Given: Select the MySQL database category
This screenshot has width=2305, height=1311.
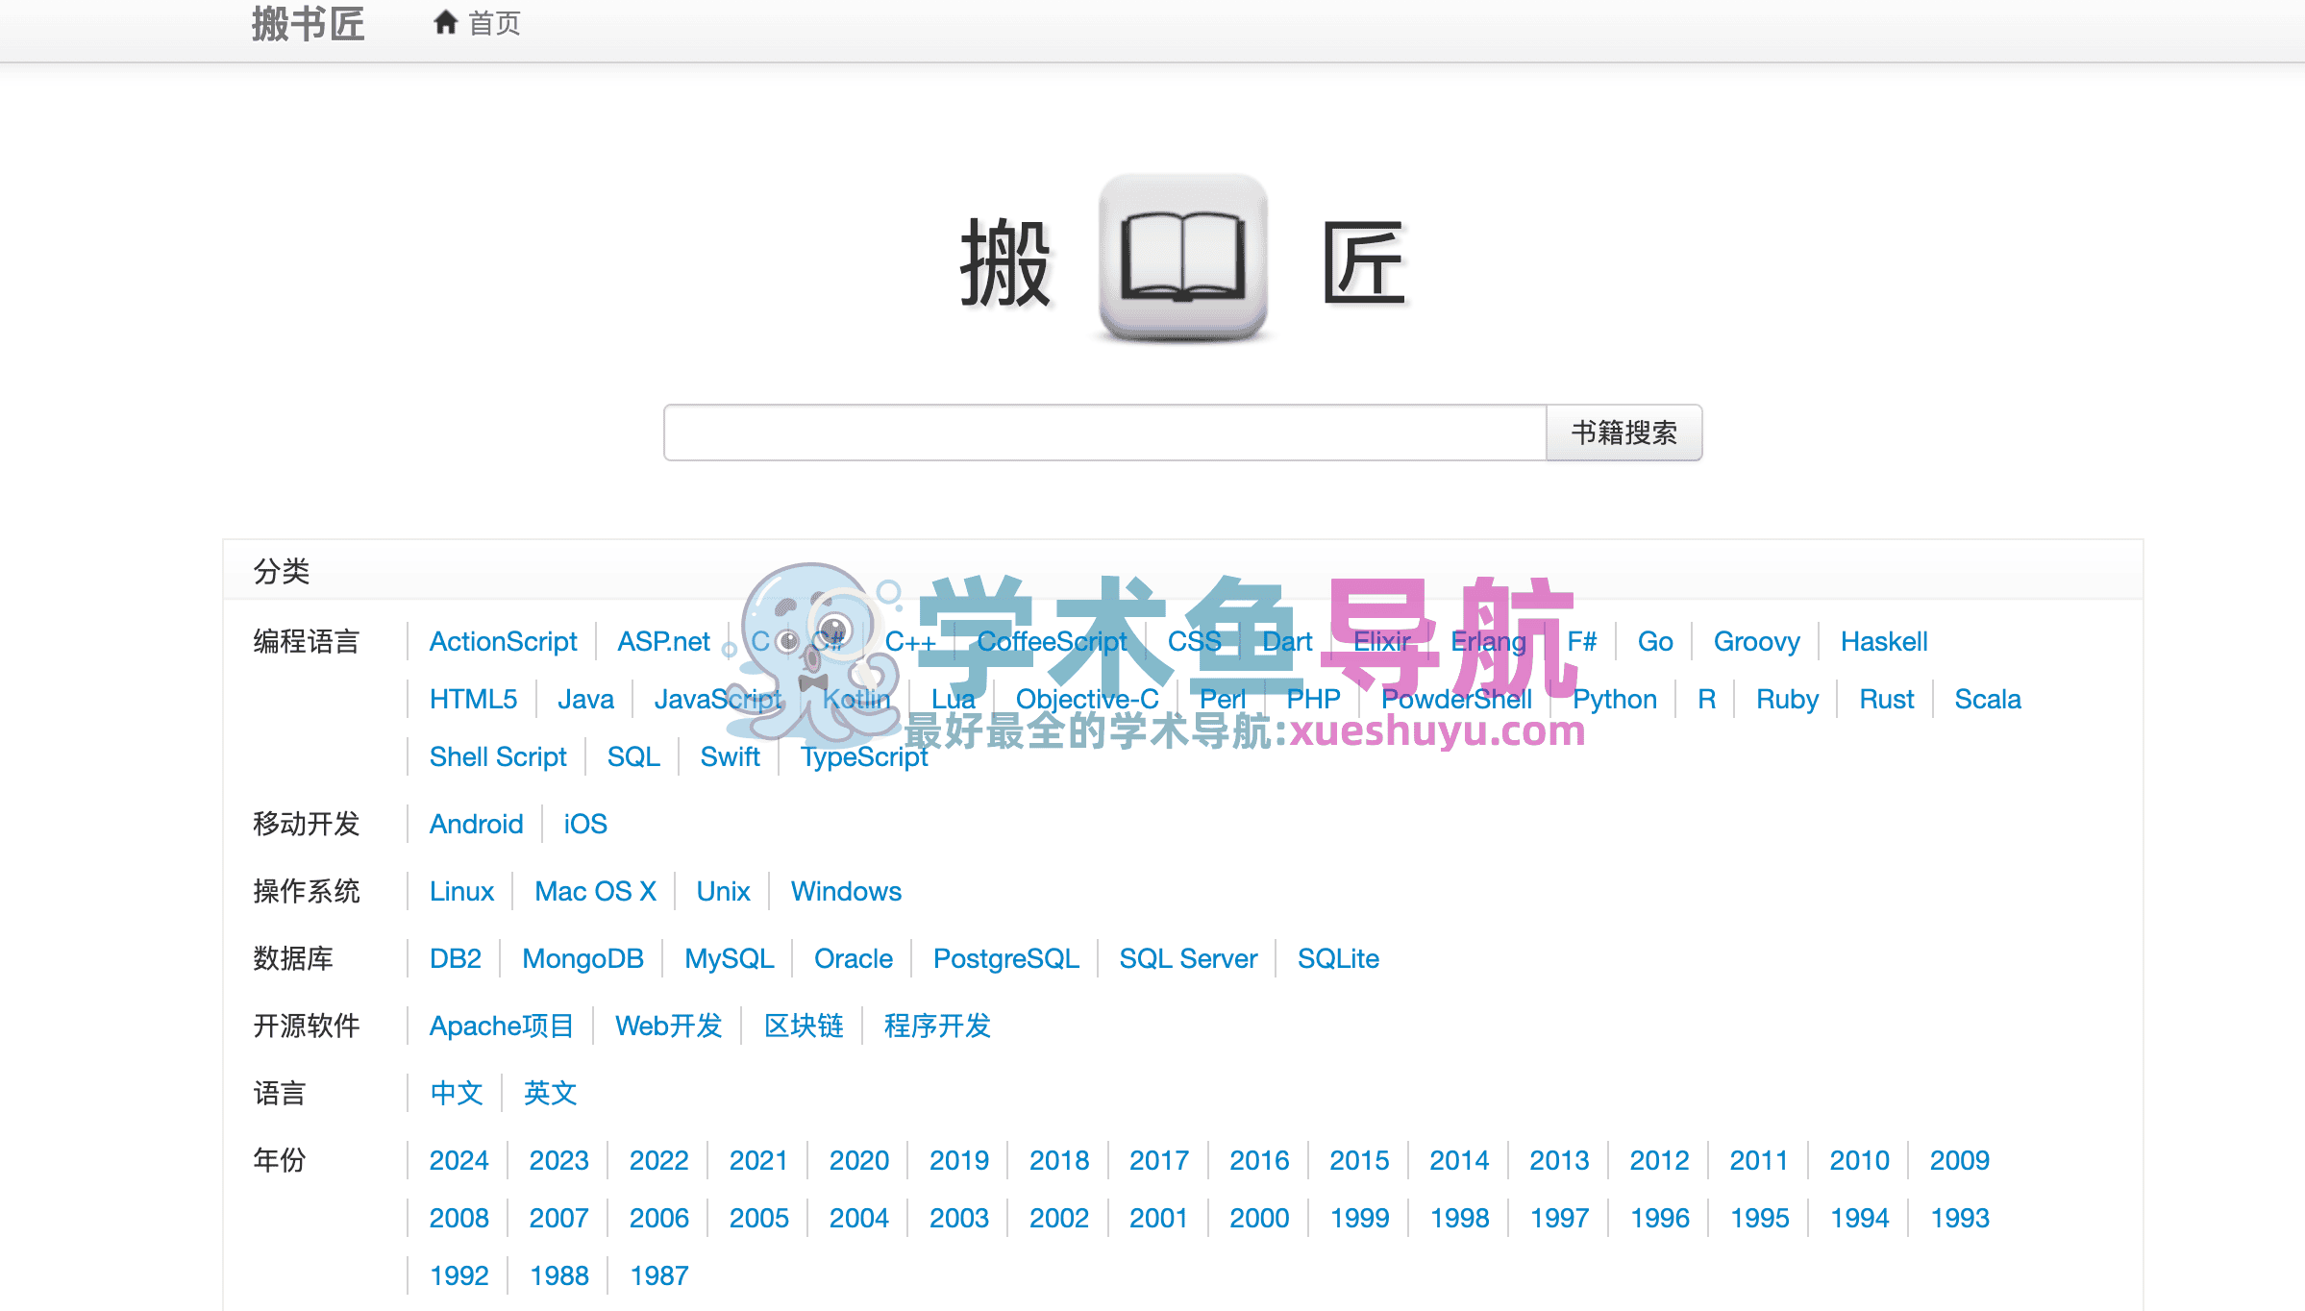Looking at the screenshot, I should [728, 958].
